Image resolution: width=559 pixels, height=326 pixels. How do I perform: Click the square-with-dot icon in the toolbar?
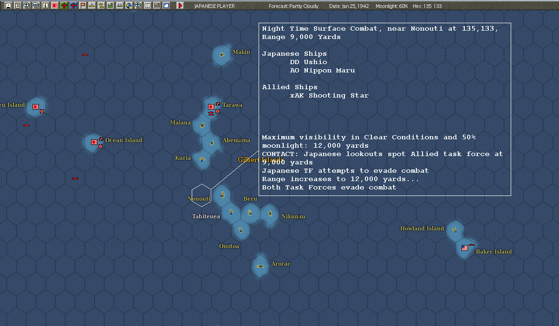[x=8, y=6]
